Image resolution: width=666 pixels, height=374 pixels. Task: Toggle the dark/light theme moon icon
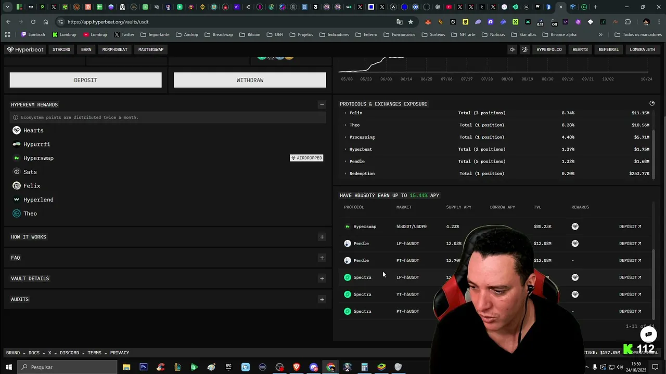(524, 49)
